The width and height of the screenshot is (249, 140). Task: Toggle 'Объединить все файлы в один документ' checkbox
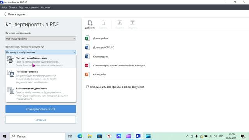click(x=88, y=87)
